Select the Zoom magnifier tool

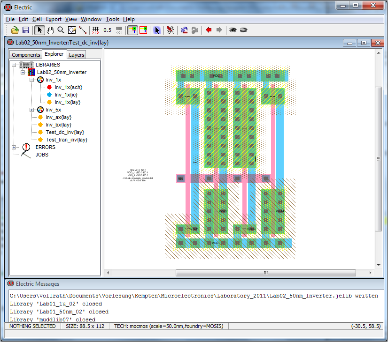[61, 30]
